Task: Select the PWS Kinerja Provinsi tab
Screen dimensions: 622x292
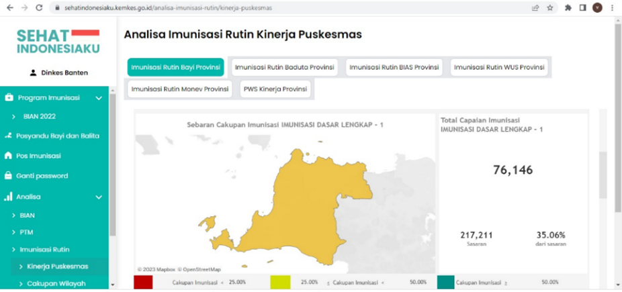Action: tap(275, 89)
